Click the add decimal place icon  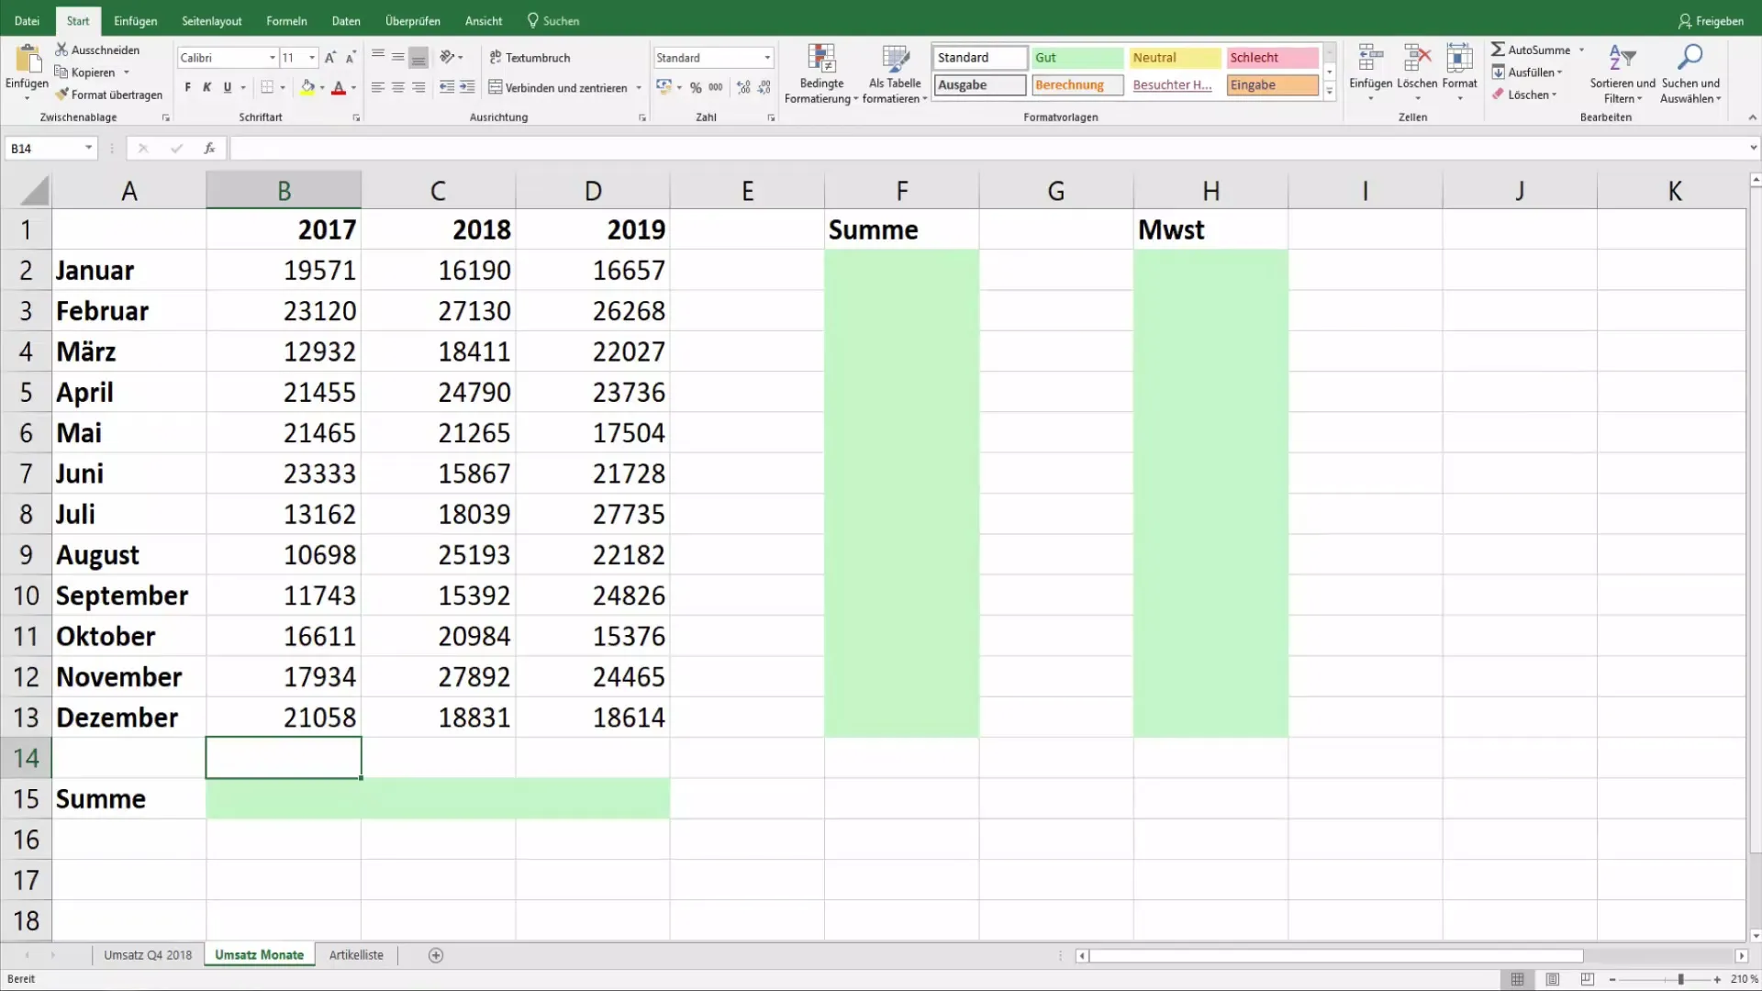click(743, 87)
